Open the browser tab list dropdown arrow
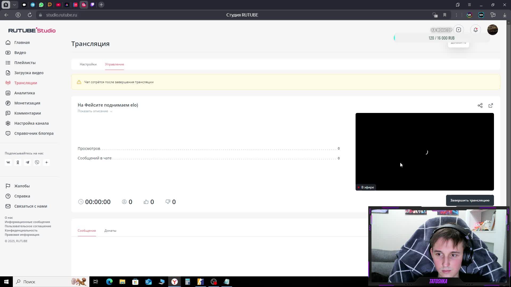The image size is (511, 287). pos(14,5)
